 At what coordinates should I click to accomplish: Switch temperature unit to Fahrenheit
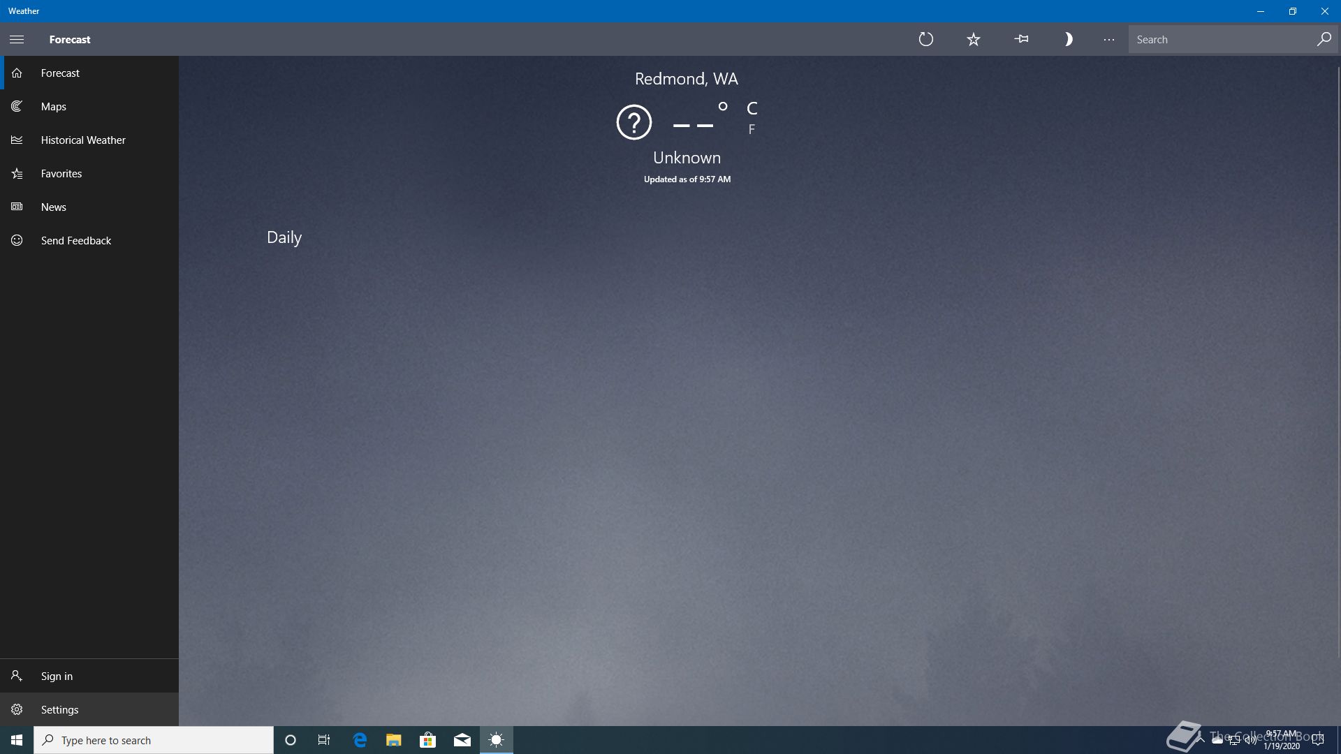(x=752, y=129)
